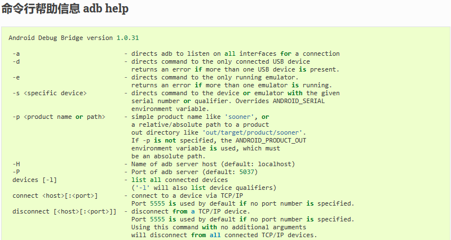The width and height of the screenshot is (451, 240).
Task: Click 'directs command to the device or emulator' line
Action: pyautogui.click(x=236, y=93)
